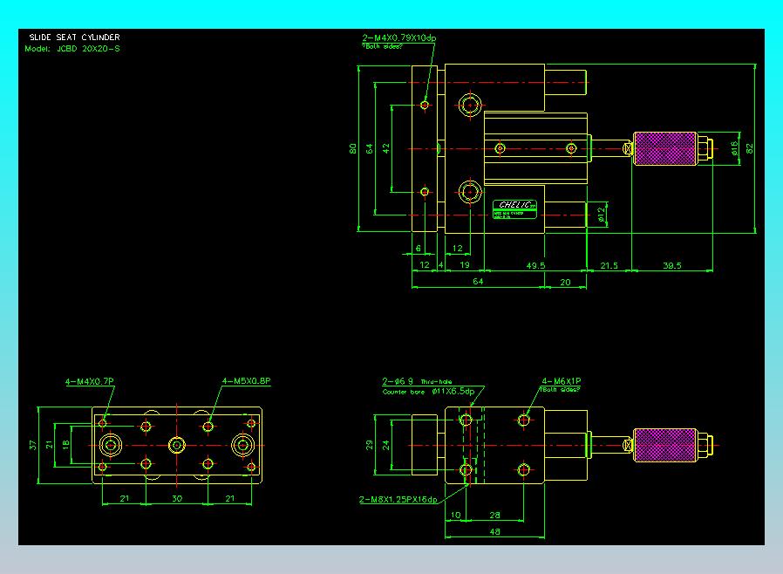The height and width of the screenshot is (574, 783).
Task: Select the '28' horizontal dimension text
Action: click(494, 515)
